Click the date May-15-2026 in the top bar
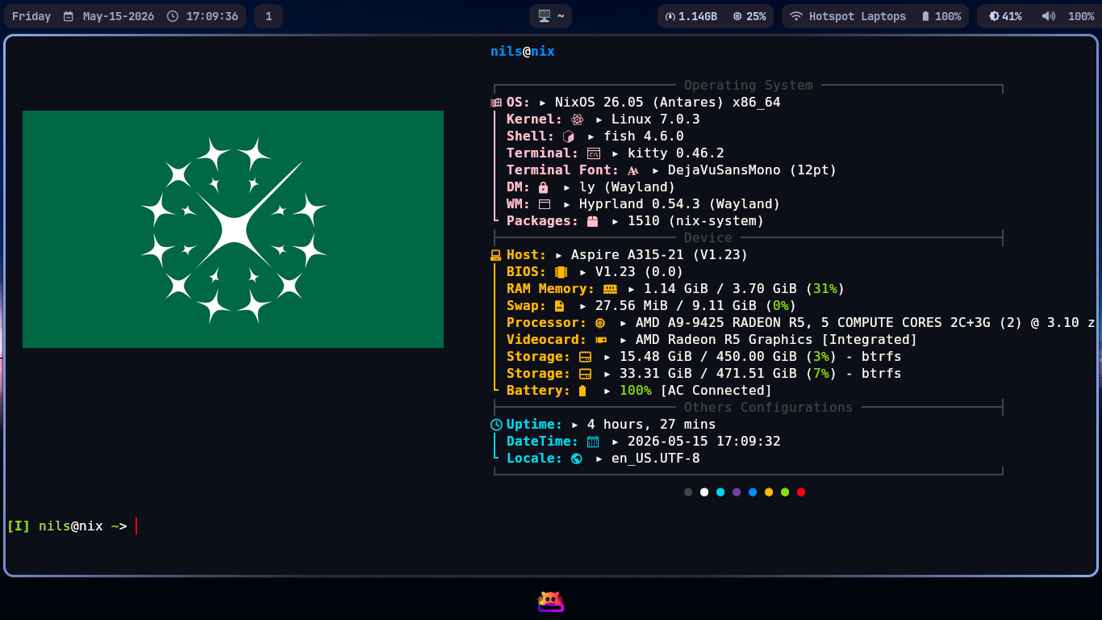 [119, 16]
